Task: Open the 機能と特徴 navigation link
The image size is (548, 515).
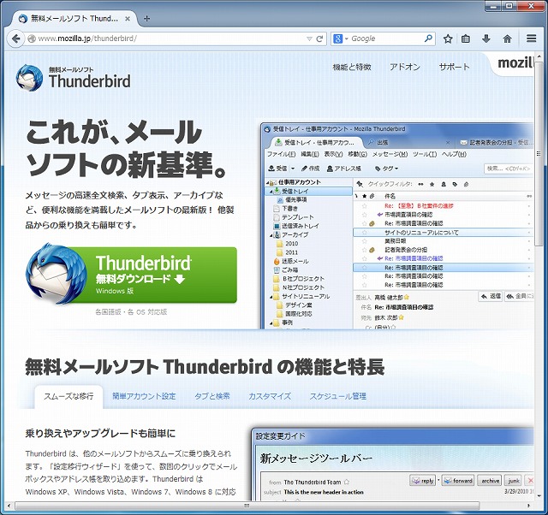Action: (352, 67)
